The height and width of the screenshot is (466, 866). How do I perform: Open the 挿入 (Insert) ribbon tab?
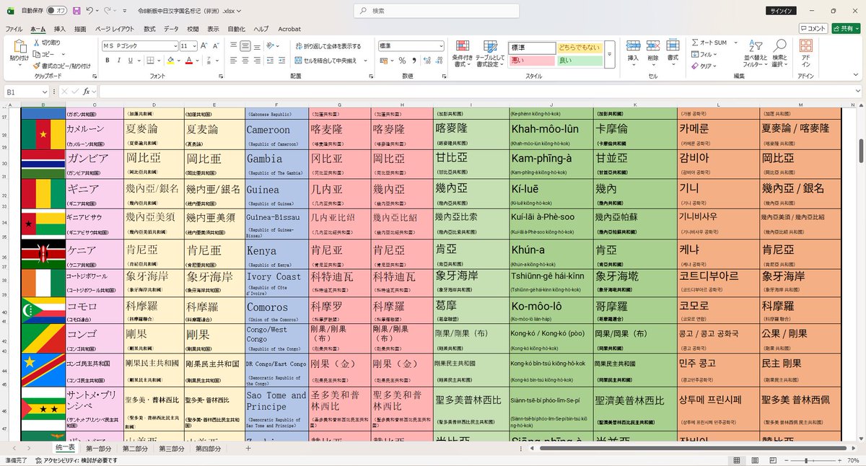pos(60,29)
